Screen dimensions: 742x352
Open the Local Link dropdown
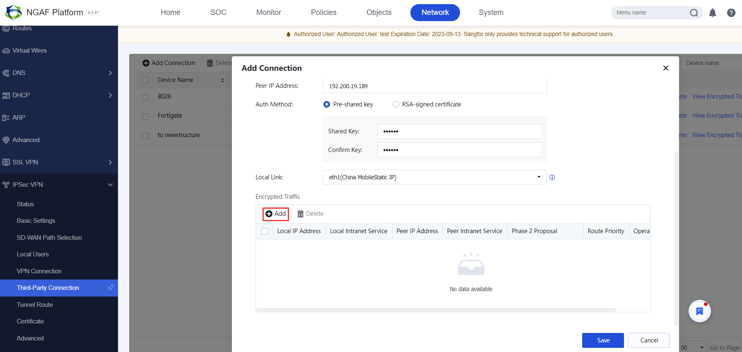pos(434,177)
